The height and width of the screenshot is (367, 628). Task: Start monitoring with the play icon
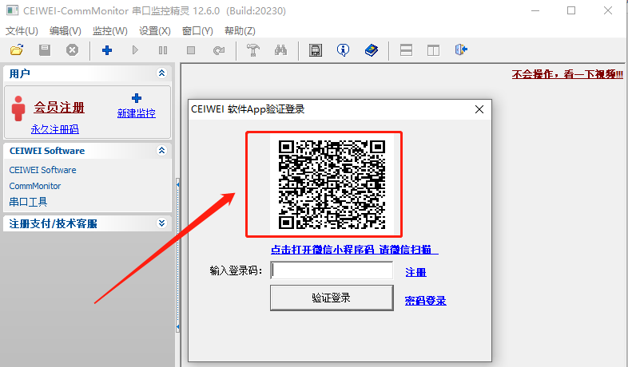135,50
